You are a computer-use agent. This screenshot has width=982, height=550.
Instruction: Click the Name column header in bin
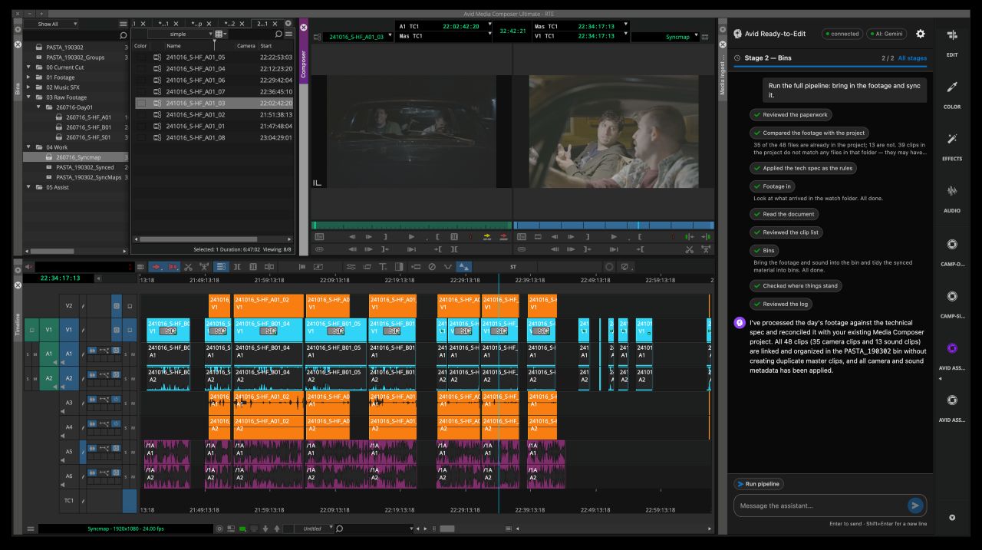coord(173,46)
